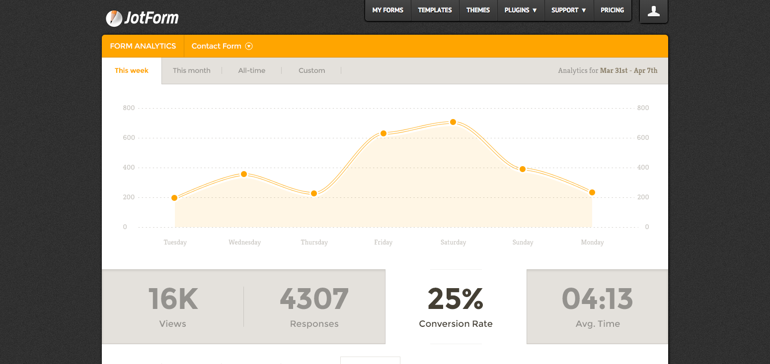The height and width of the screenshot is (364, 770).
Task: Switch to the All-time tab
Action: [252, 70]
